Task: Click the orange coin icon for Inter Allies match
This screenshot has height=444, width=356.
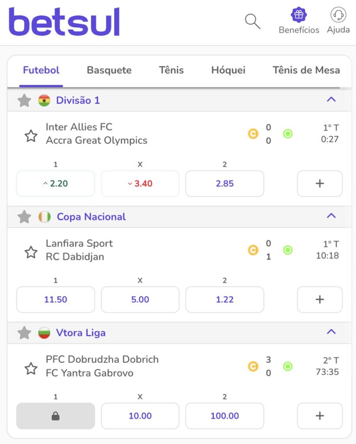Action: coord(253,134)
